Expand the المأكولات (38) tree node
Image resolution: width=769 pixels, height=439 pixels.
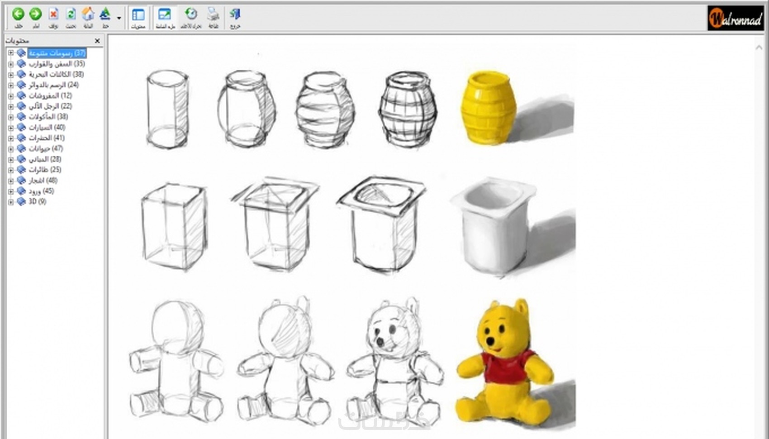(x=11, y=117)
